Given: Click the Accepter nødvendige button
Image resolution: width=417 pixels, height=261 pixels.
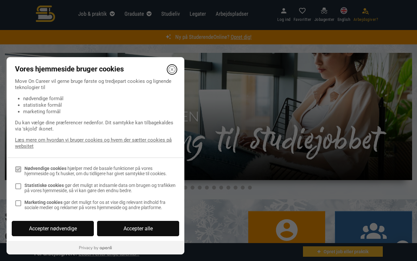Looking at the screenshot, I should pyautogui.click(x=53, y=228).
